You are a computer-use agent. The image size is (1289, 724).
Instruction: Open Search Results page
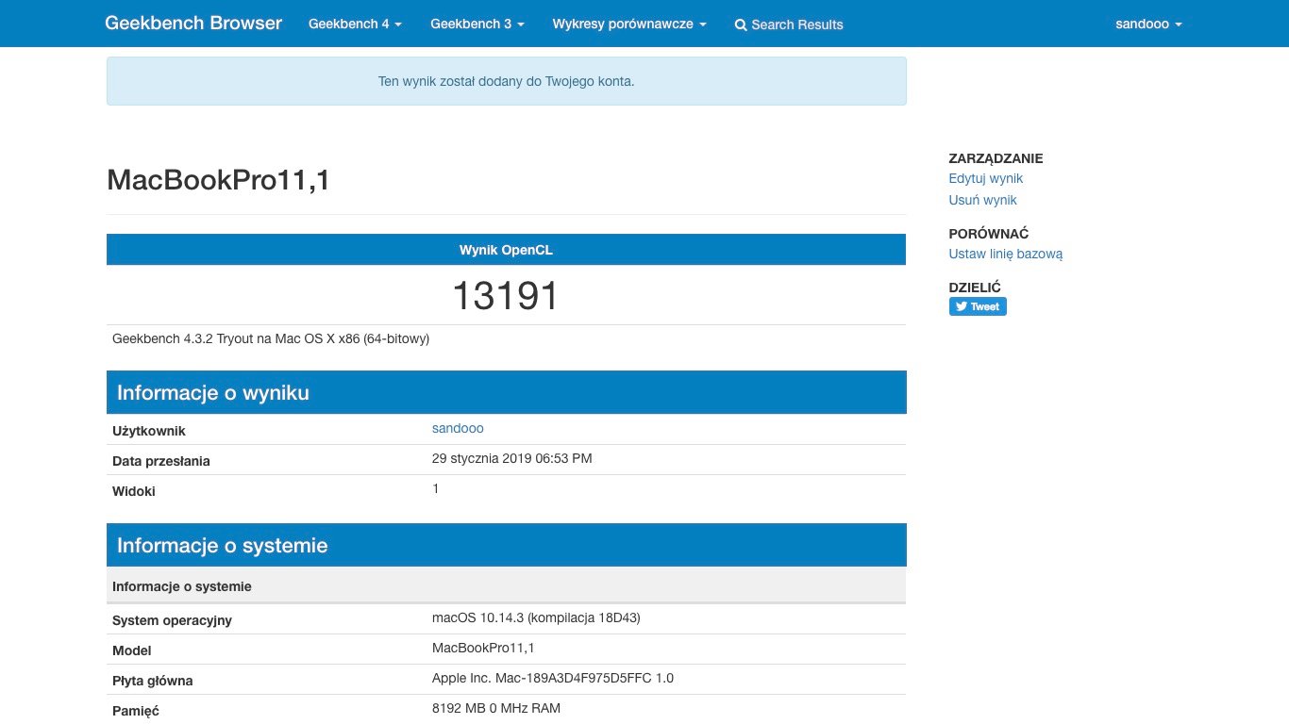coord(789,25)
